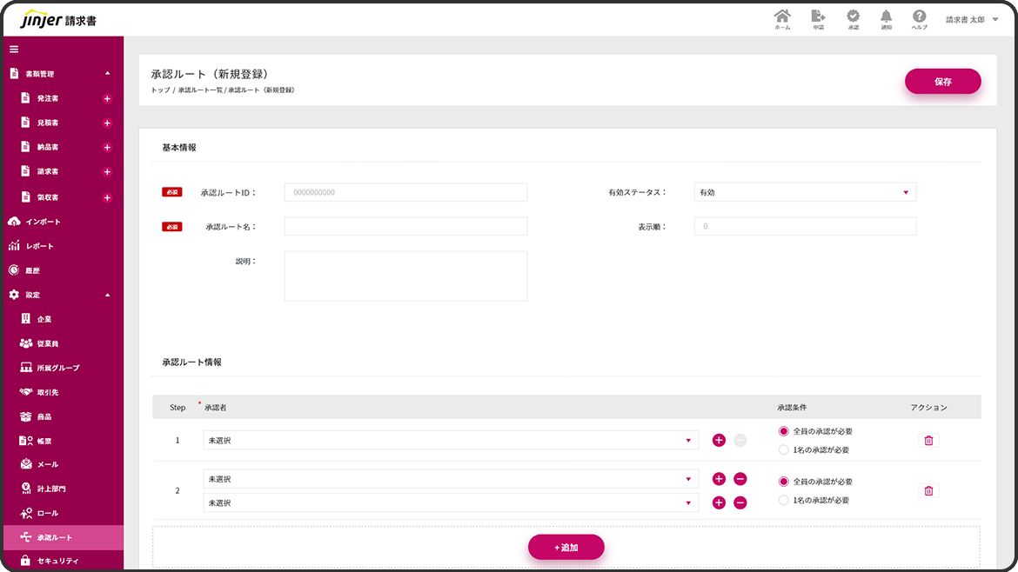
Task: Click the 保存 save button
Action: (x=942, y=82)
